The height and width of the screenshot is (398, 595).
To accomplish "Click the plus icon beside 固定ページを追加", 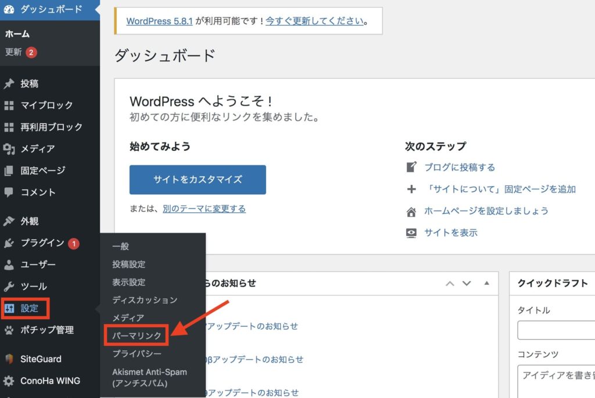I will 411,189.
